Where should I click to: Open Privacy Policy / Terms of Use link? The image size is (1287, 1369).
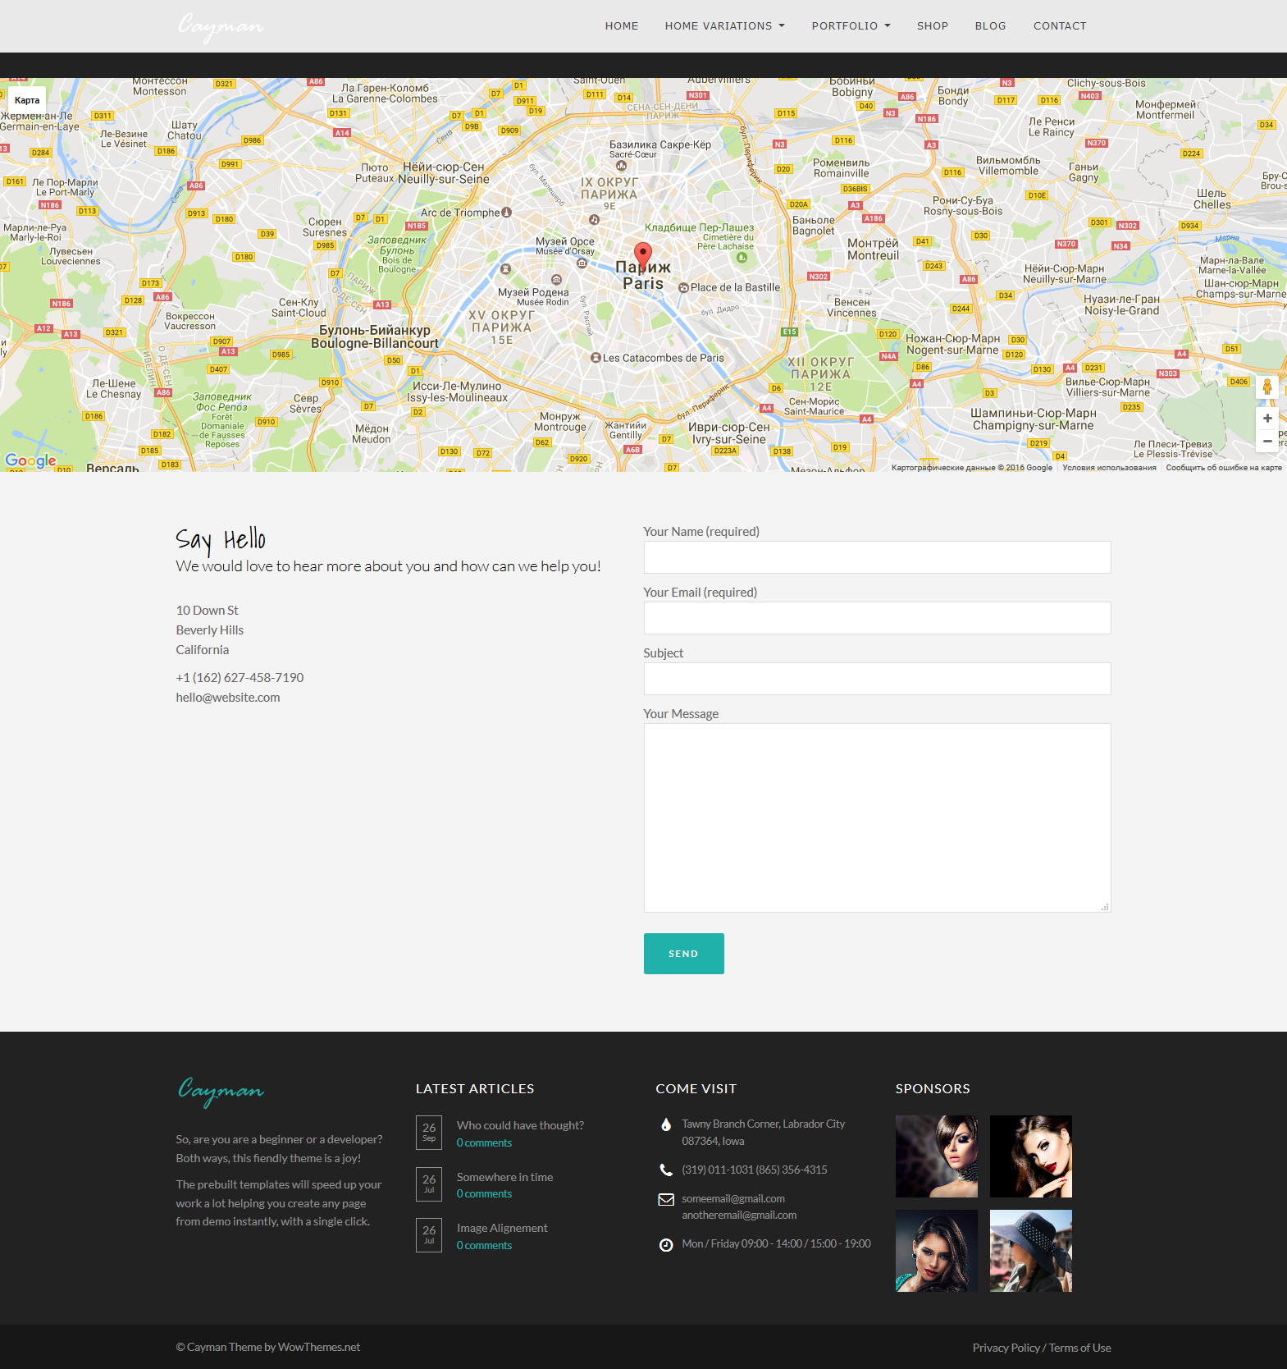1042,1348
